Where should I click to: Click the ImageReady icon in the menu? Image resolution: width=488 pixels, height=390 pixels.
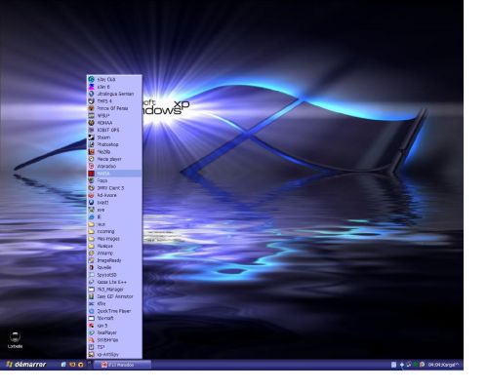pos(92,260)
